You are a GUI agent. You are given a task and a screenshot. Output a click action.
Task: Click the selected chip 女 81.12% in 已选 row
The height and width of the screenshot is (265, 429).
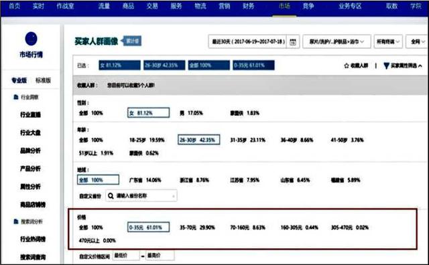(x=119, y=66)
